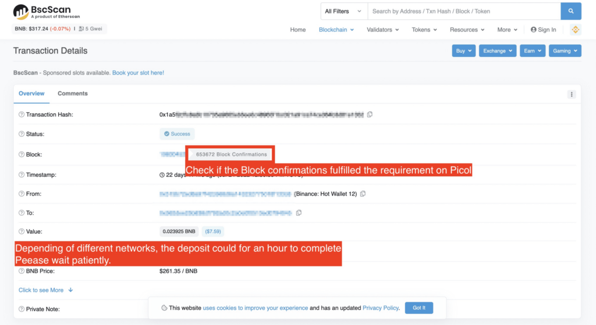Click the Binance diamond icon in the navbar
Screen dimensions: 596x325
click(x=576, y=30)
